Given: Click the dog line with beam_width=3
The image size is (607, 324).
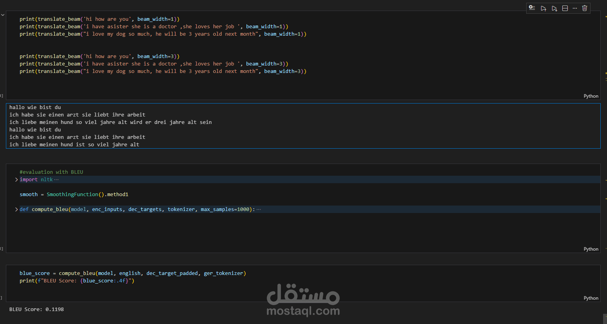Looking at the screenshot, I should click(163, 71).
